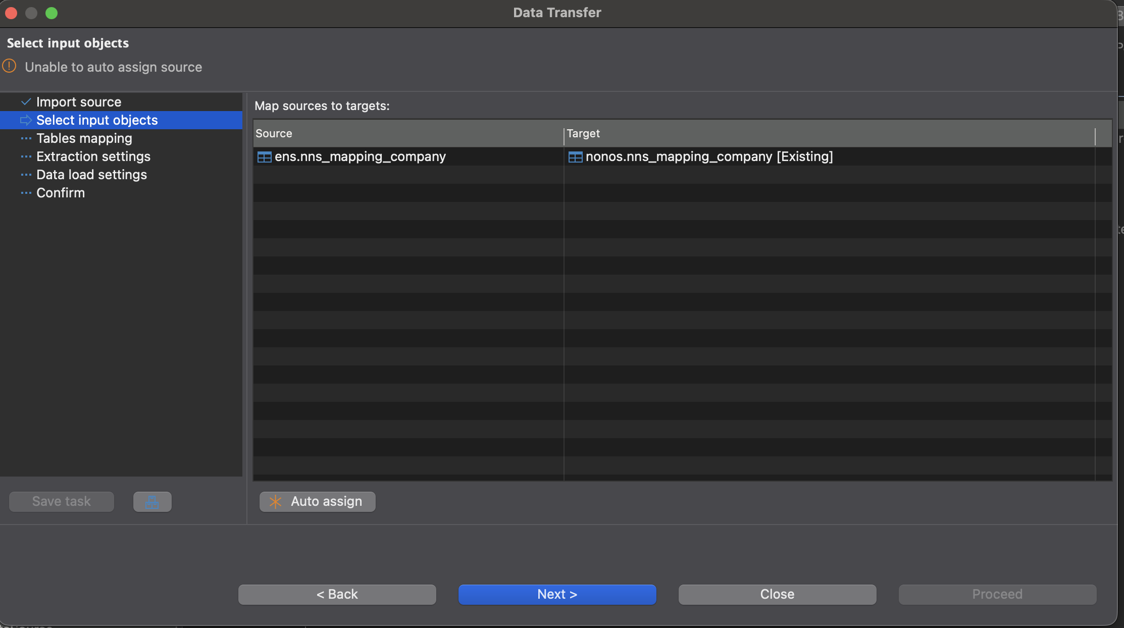Screen dimensions: 1124x628
Task: Select the nonos.nns_mapping_company [Existing] target cell
Action: tap(709, 157)
